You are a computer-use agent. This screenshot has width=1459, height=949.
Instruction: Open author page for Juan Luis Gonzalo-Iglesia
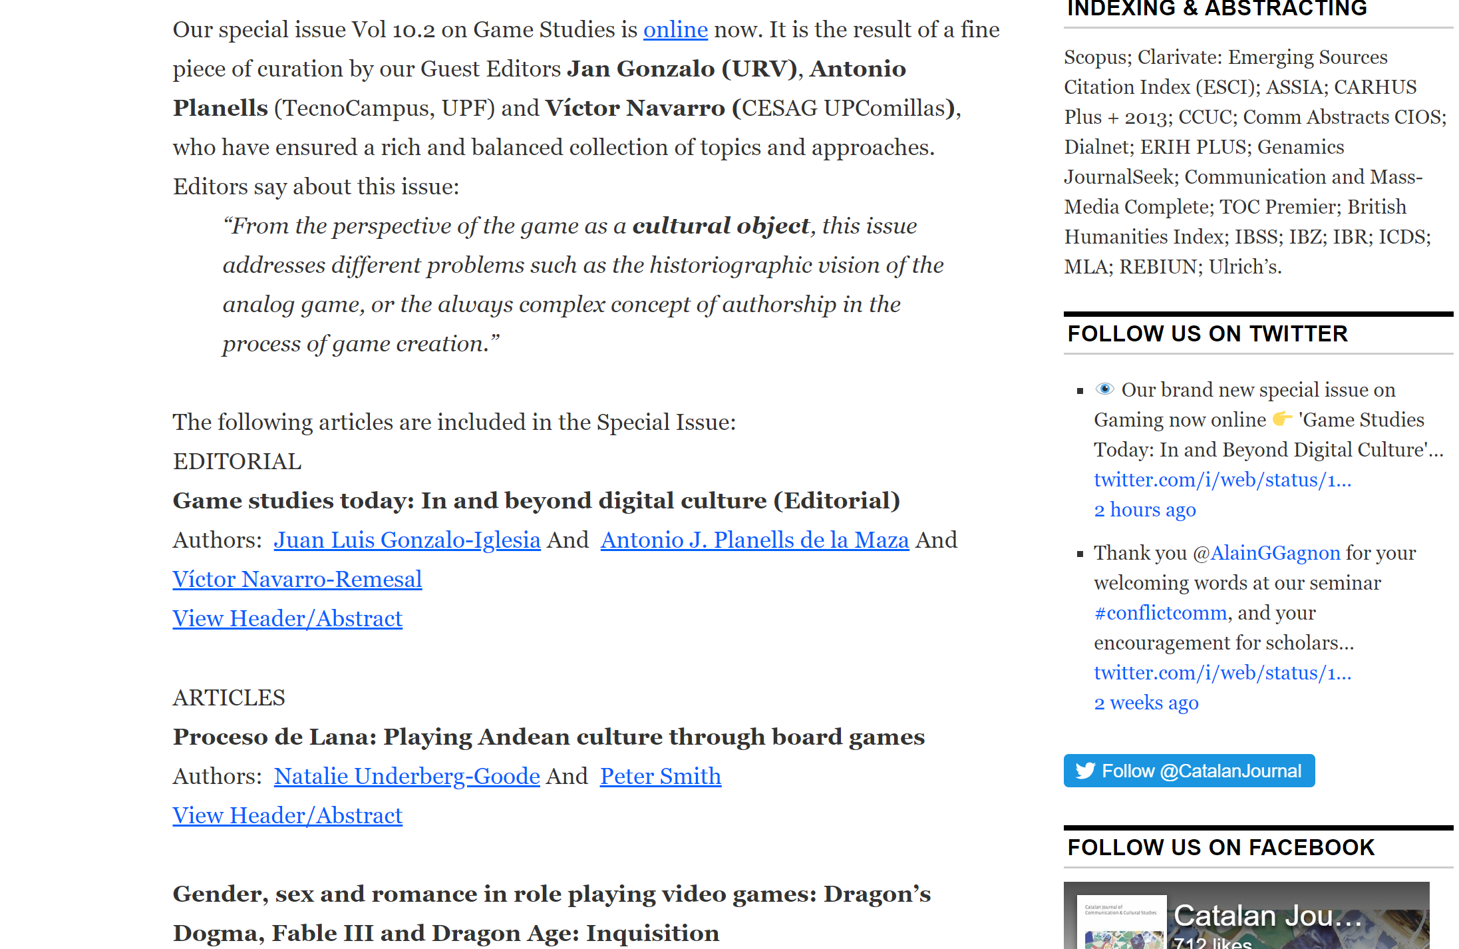tap(406, 540)
